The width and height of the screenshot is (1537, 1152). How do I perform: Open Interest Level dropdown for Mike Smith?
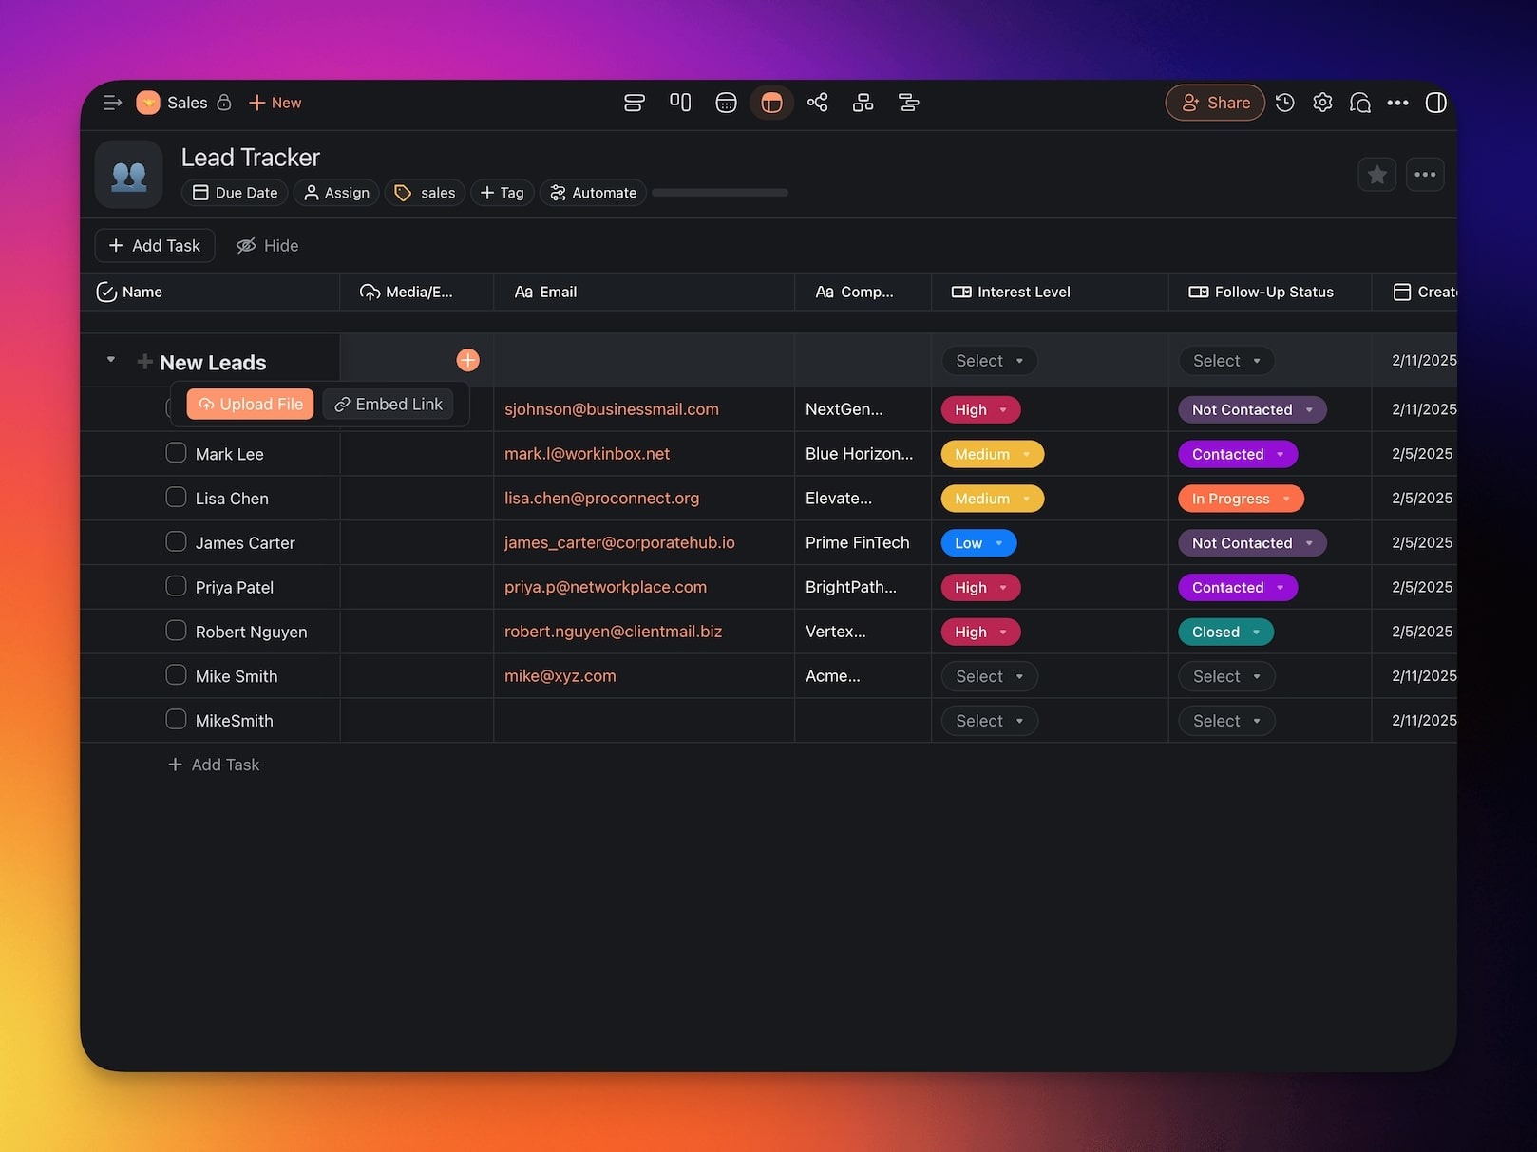coord(989,676)
